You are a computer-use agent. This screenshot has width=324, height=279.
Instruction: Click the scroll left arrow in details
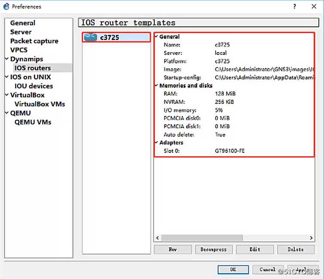coord(157,238)
